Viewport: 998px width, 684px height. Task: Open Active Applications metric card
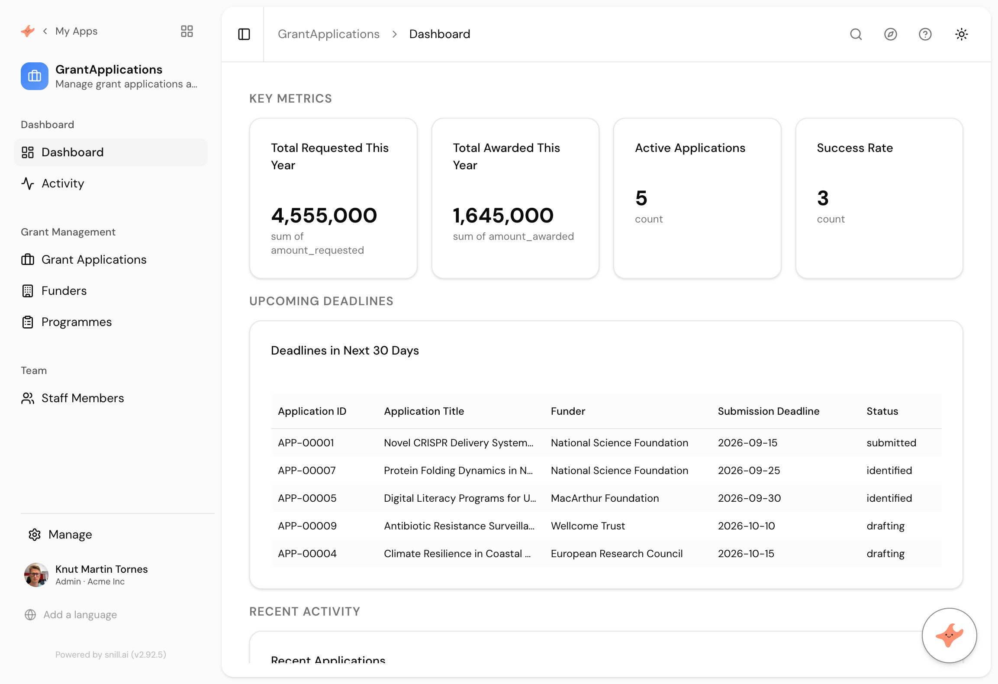697,198
